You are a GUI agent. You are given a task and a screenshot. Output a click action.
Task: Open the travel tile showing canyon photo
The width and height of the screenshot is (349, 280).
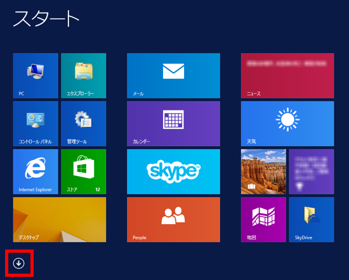(263, 171)
